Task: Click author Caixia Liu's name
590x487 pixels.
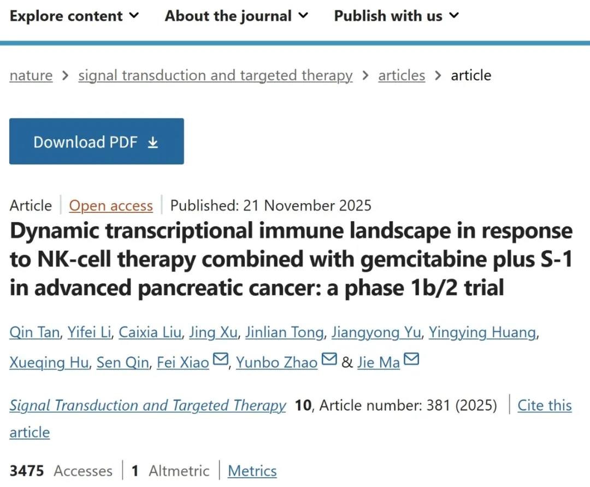Action: 150,332
